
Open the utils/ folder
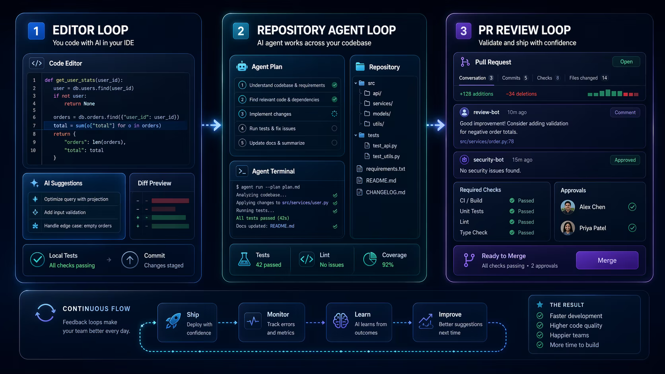pyautogui.click(x=374, y=124)
